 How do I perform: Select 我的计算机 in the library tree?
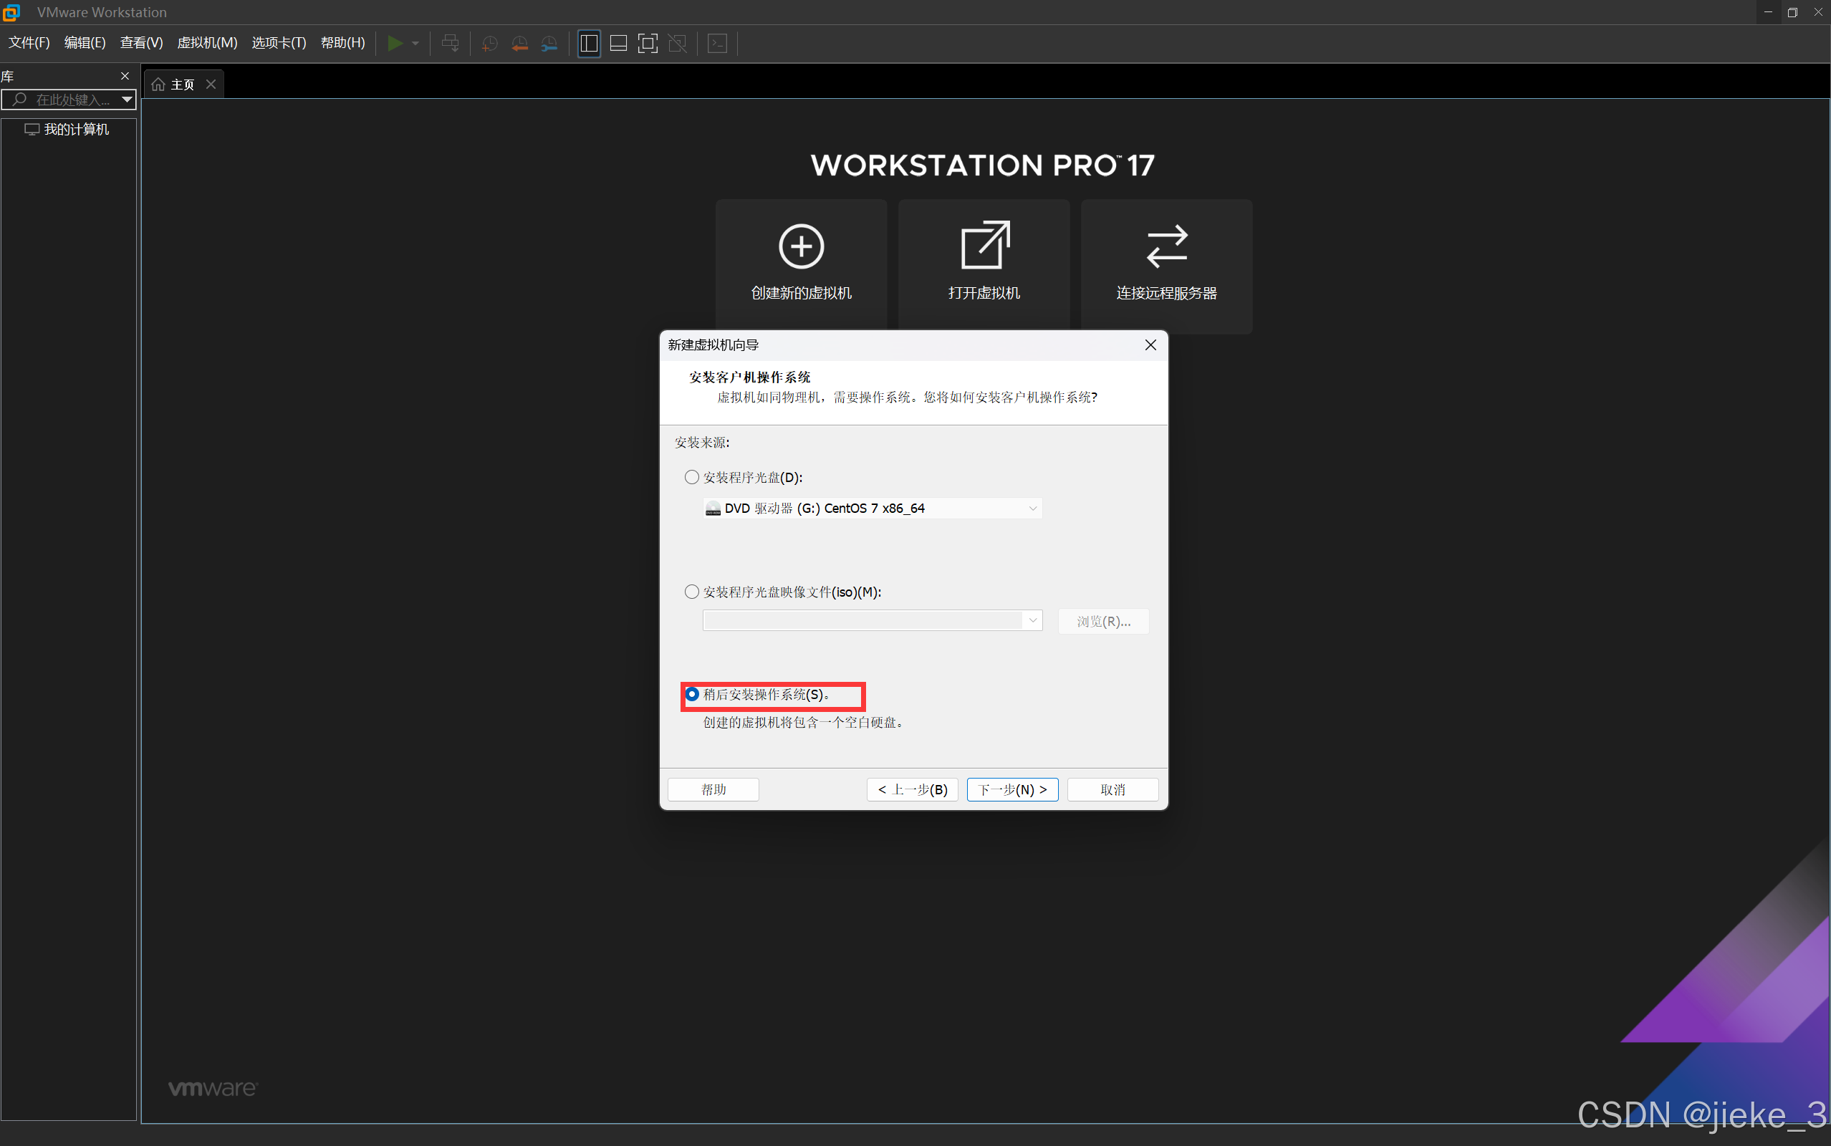tap(76, 130)
